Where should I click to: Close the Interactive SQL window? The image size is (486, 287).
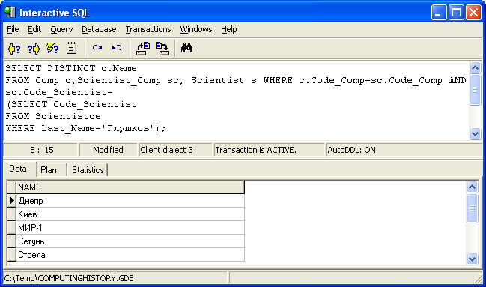473,13
